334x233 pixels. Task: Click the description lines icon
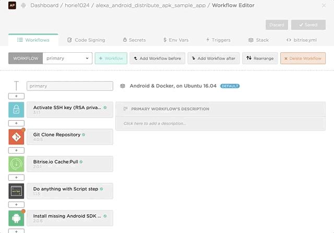tap(125, 109)
